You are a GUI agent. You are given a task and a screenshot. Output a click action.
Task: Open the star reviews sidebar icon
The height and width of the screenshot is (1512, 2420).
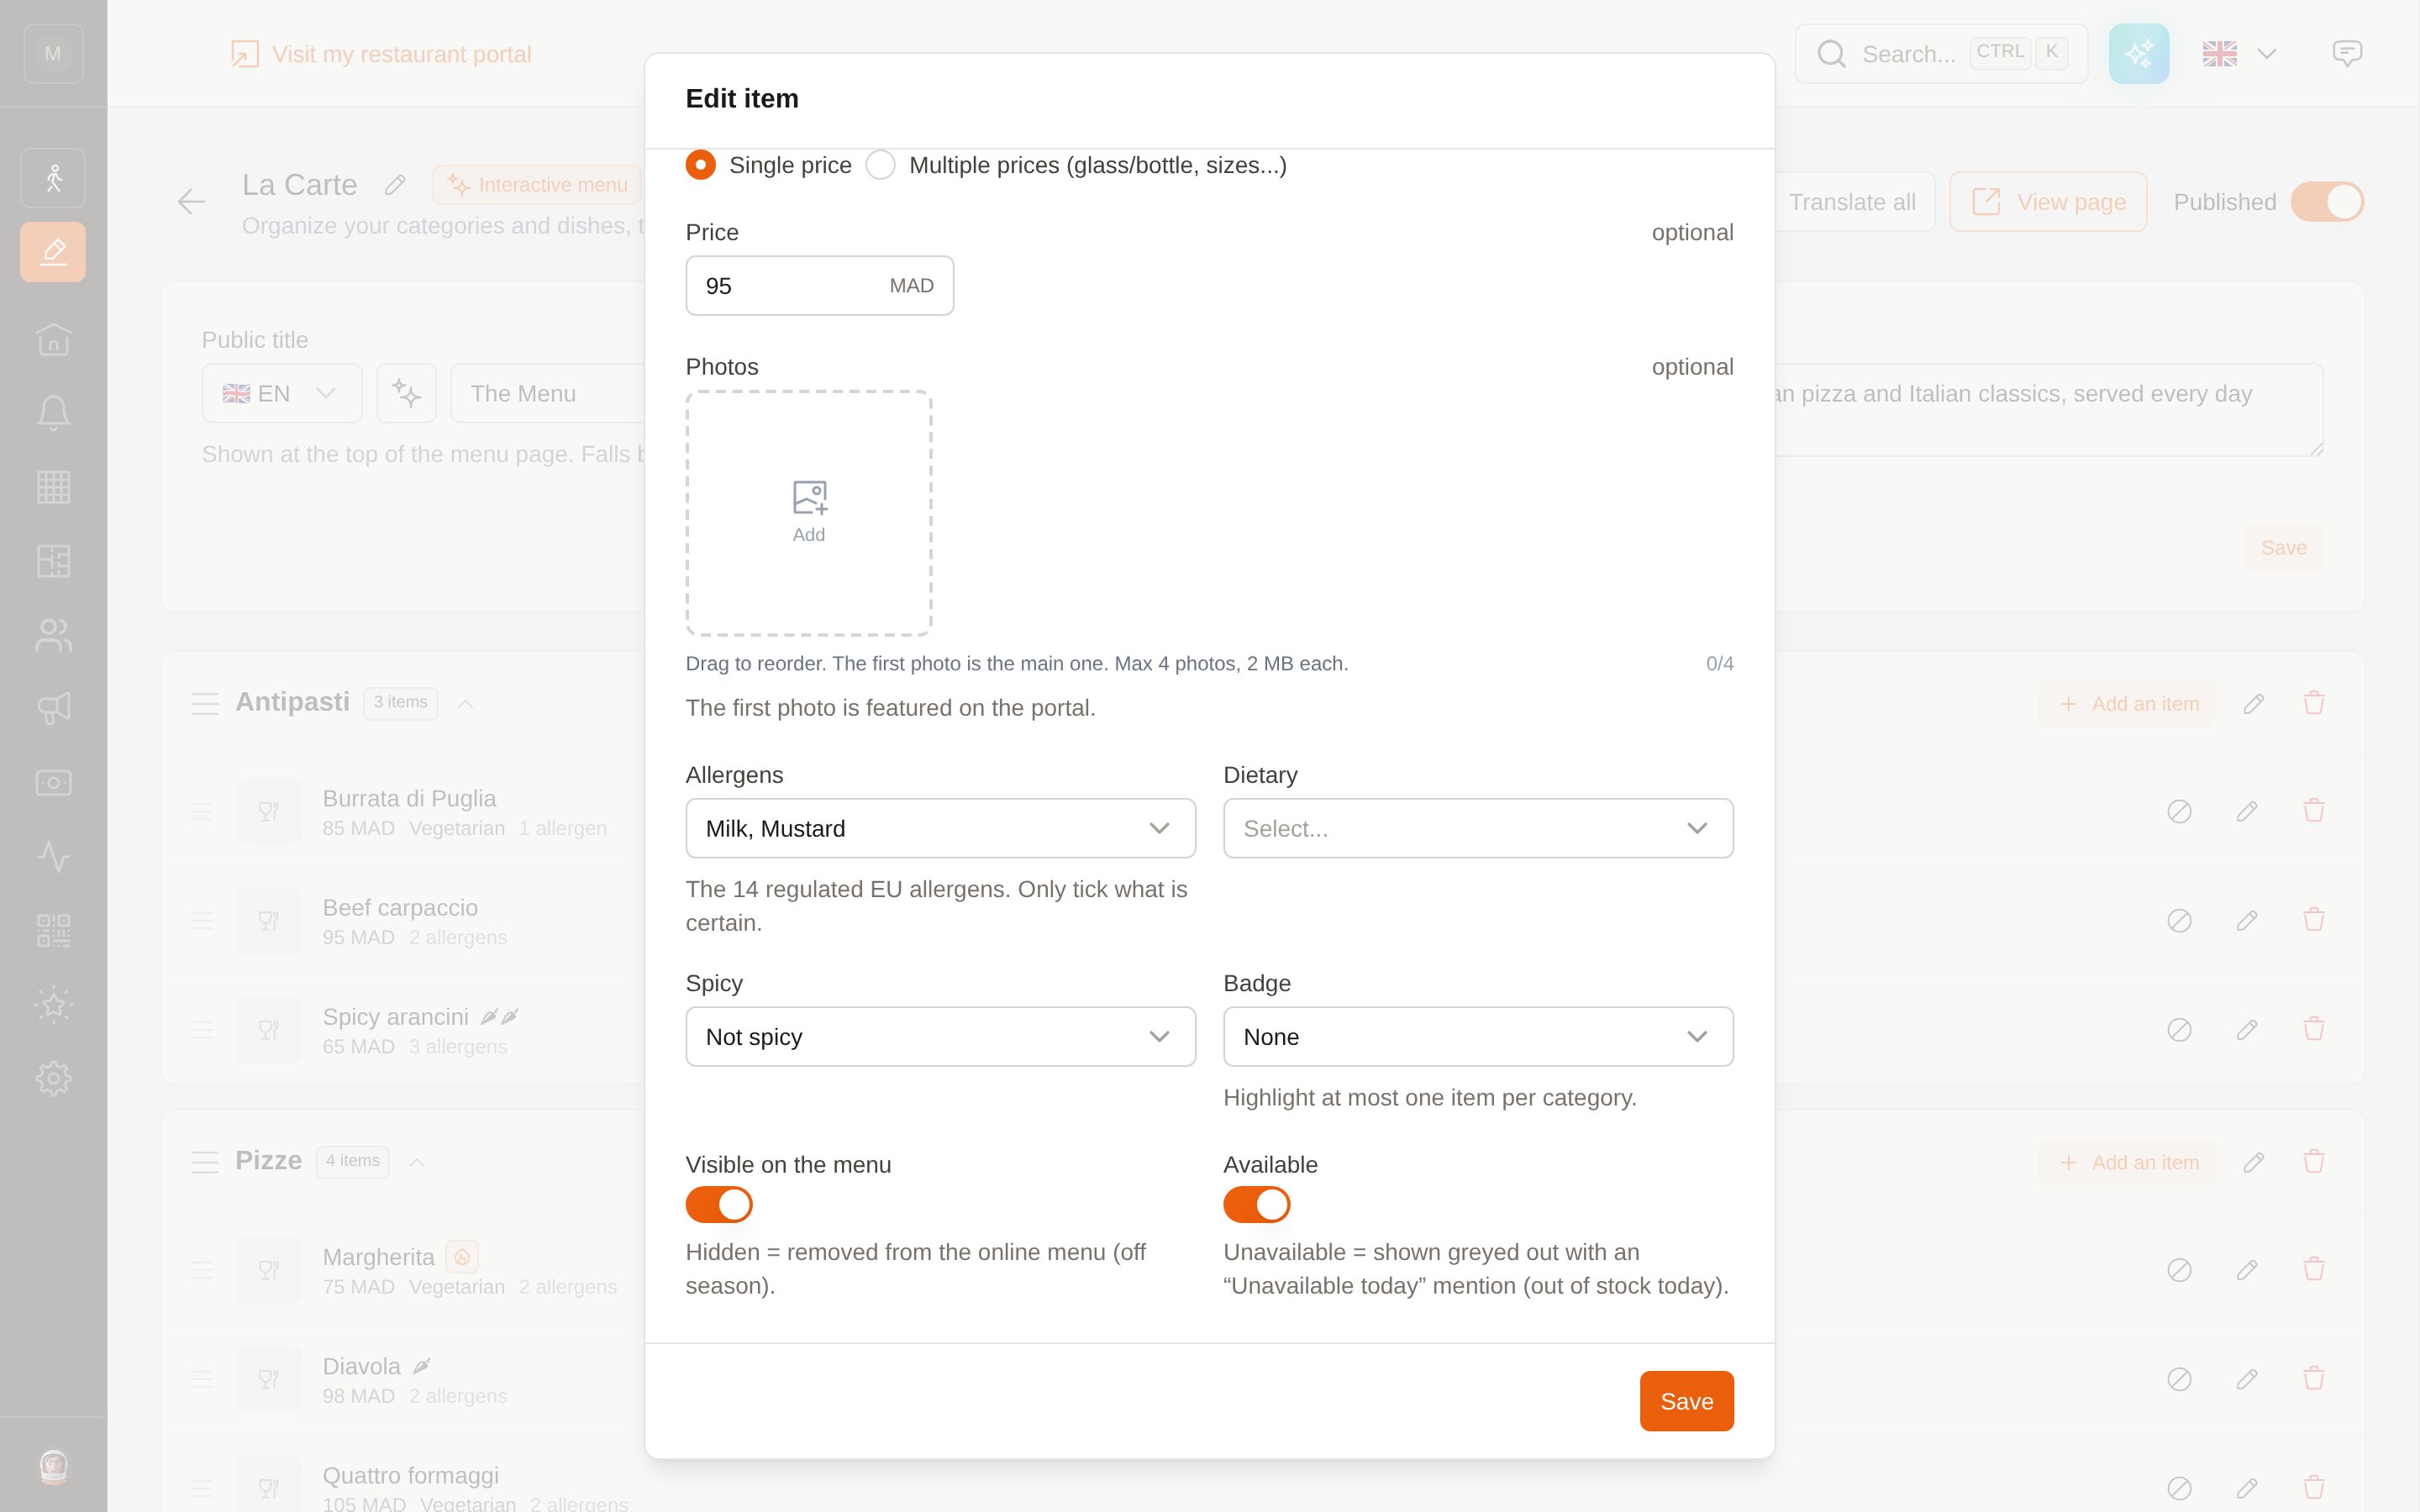click(53, 1005)
